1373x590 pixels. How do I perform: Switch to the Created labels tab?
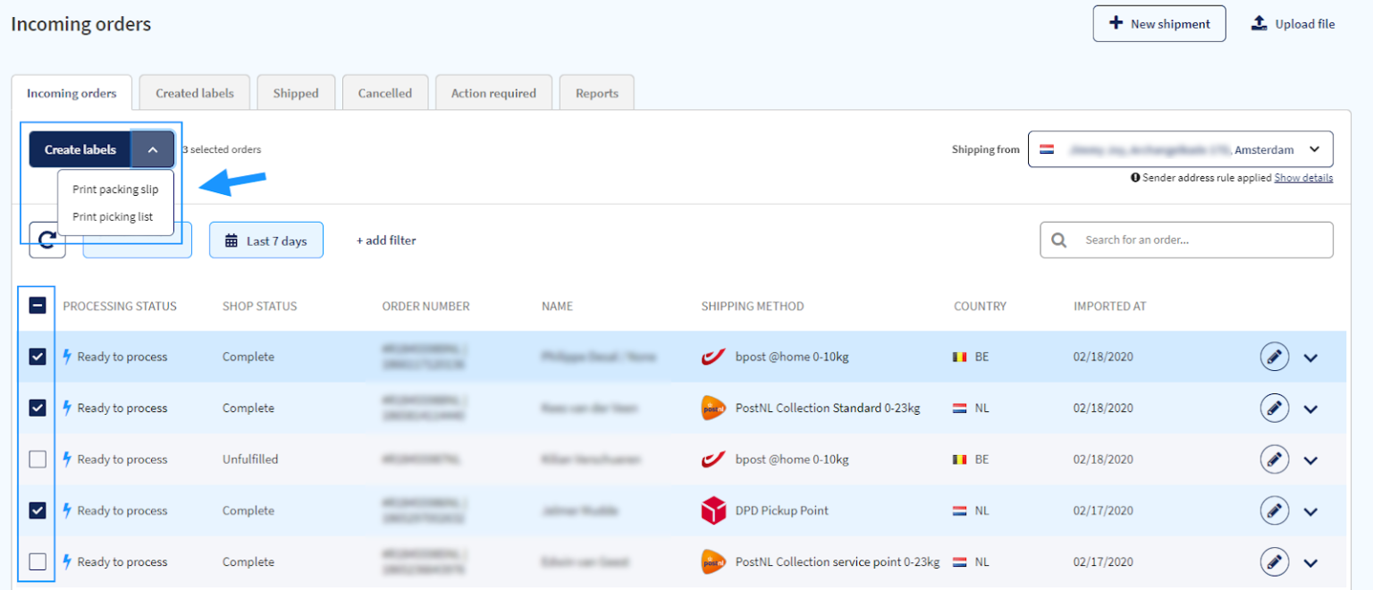pos(194,92)
